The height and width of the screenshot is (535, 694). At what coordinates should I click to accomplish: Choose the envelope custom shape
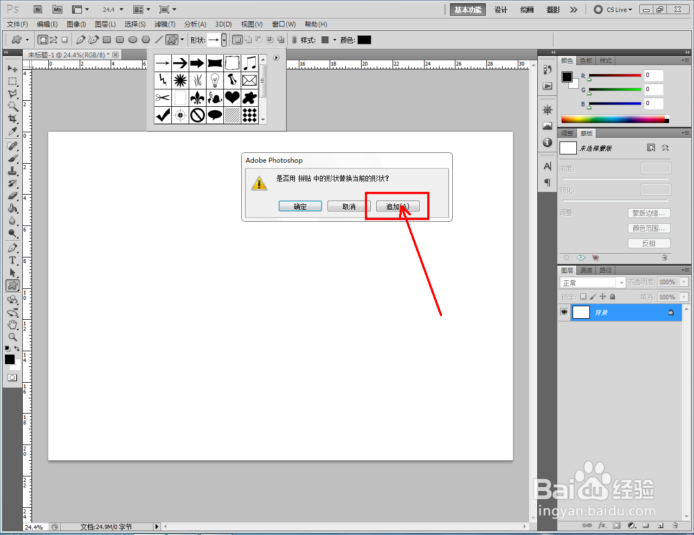pos(249,80)
